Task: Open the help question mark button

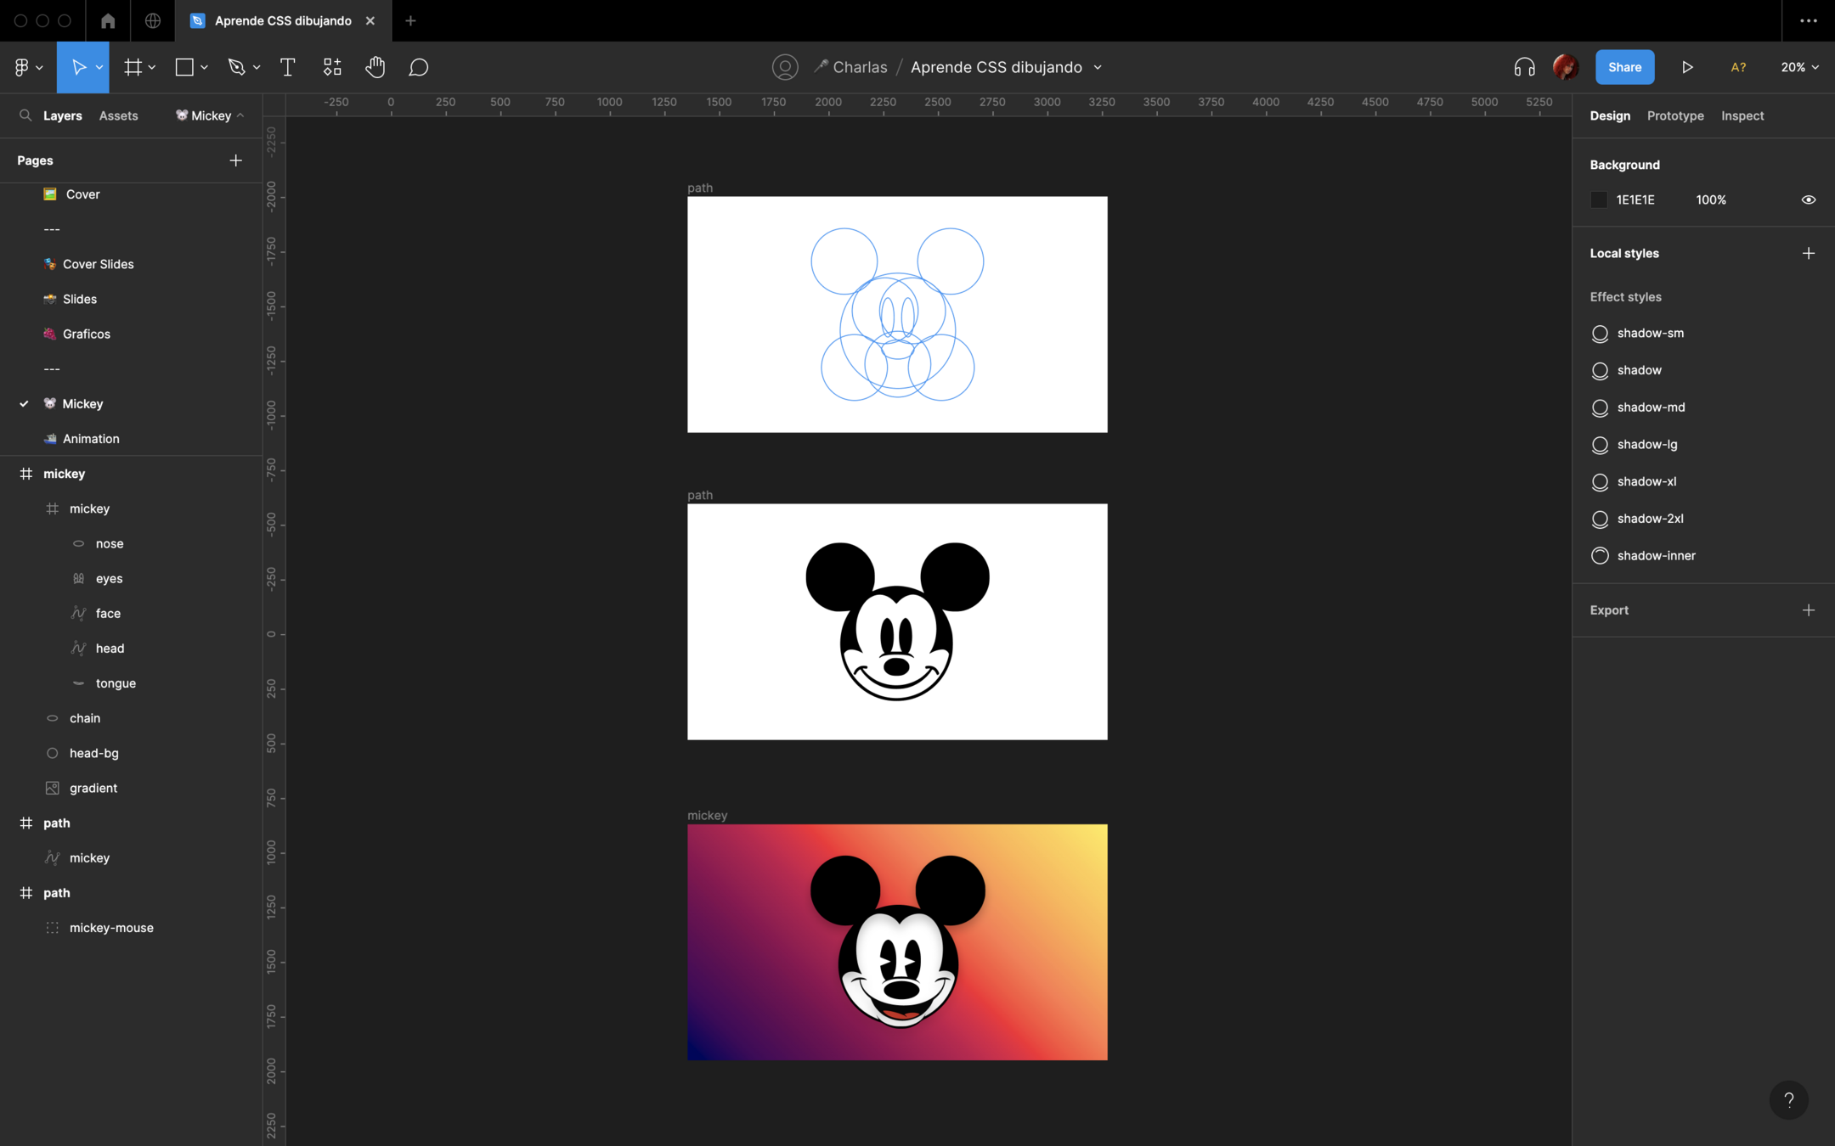Action: pyautogui.click(x=1788, y=1100)
